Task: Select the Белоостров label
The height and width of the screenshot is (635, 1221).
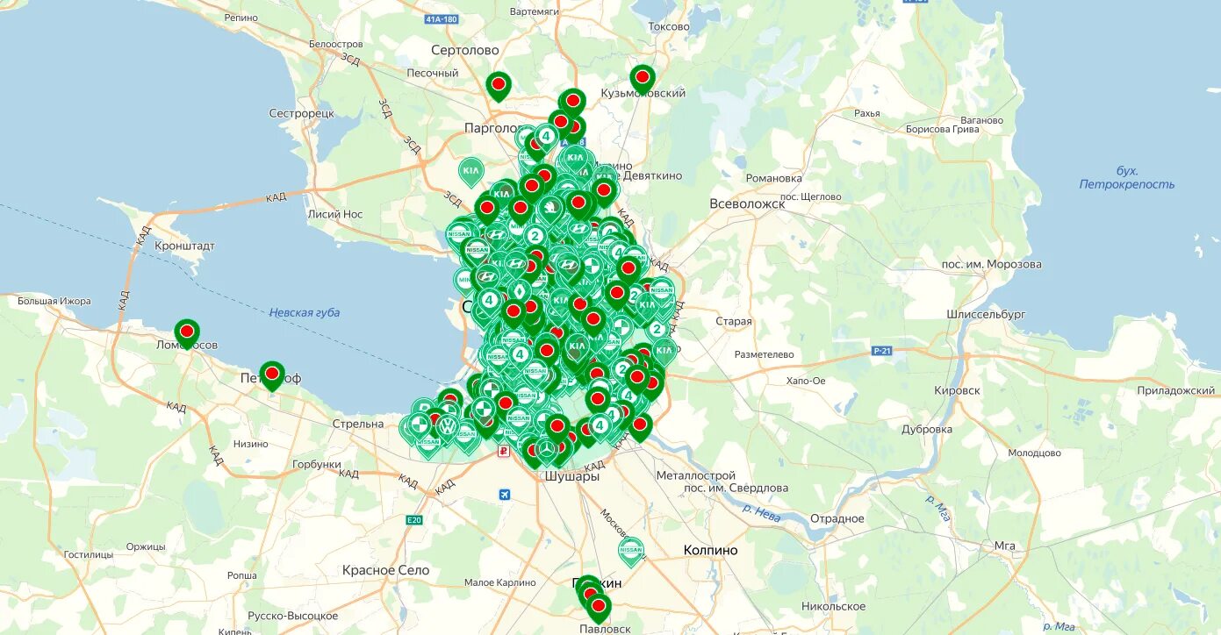Action: pyautogui.click(x=336, y=44)
